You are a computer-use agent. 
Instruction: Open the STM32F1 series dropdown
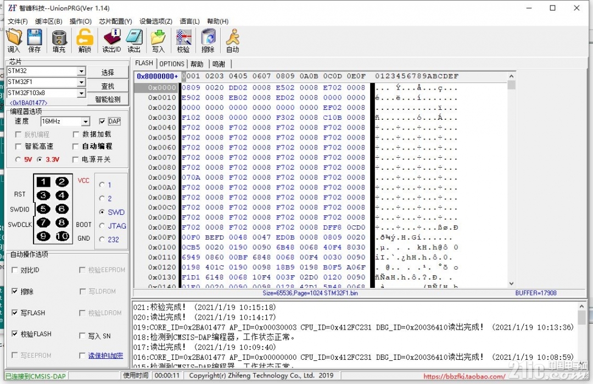81,82
